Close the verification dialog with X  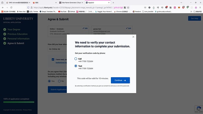(133, 37)
